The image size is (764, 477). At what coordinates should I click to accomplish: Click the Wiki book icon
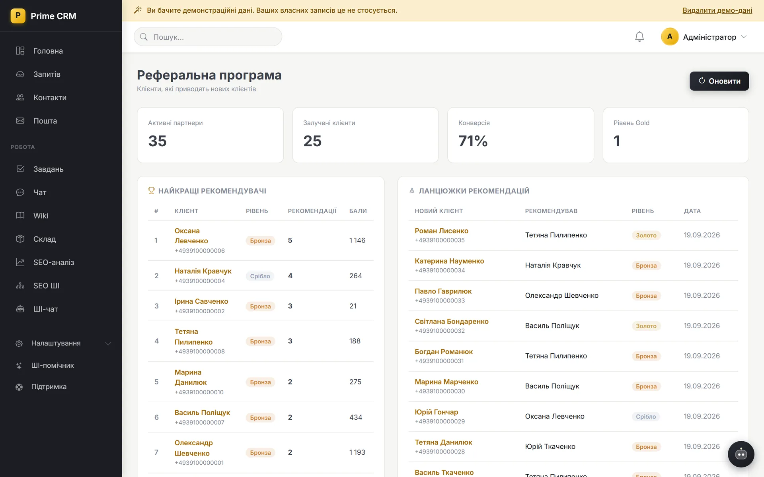pos(20,215)
